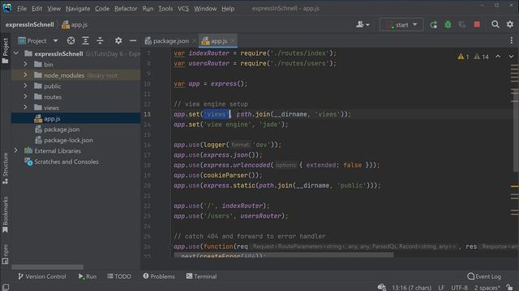Viewport: 519px width, 291px height.
Task: Click the Project panel horizontal scrollbar
Action: (47, 267)
